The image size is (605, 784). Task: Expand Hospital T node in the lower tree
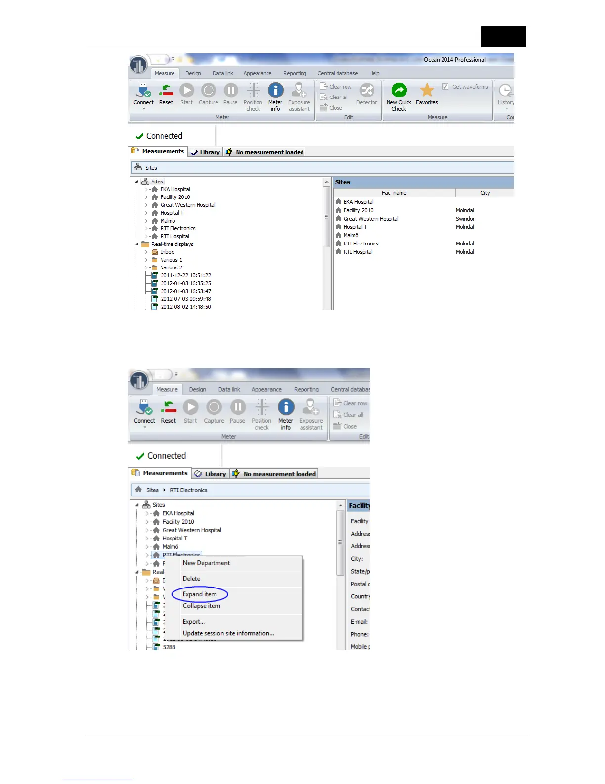pyautogui.click(x=147, y=539)
